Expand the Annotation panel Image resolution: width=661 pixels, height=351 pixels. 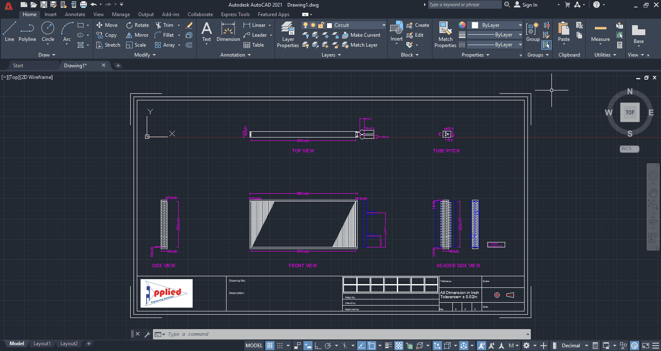pos(236,55)
